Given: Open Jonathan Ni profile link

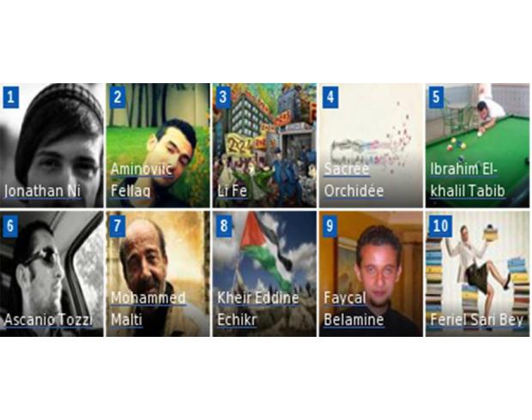Looking at the screenshot, I should coord(42,191).
